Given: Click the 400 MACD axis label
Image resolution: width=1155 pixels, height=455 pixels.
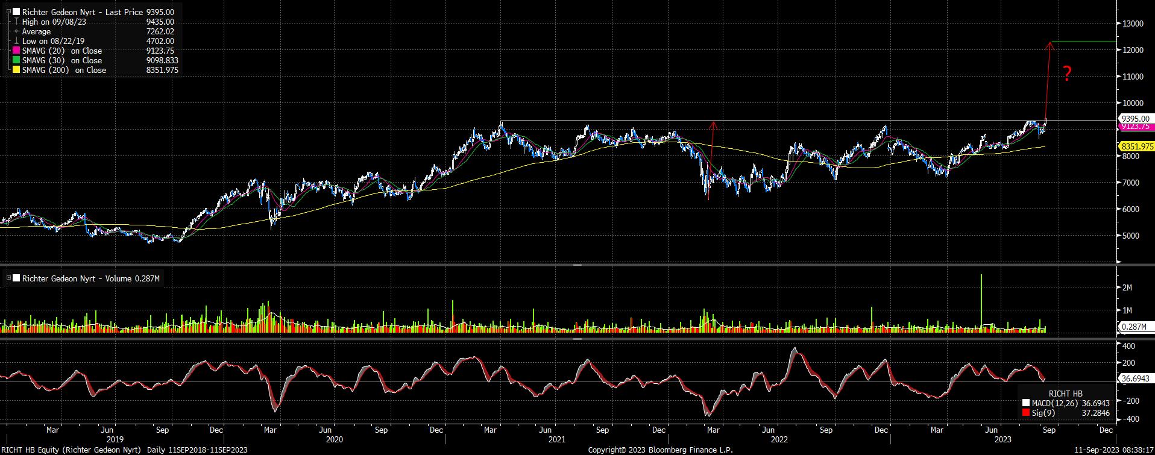Looking at the screenshot, I should (1128, 347).
